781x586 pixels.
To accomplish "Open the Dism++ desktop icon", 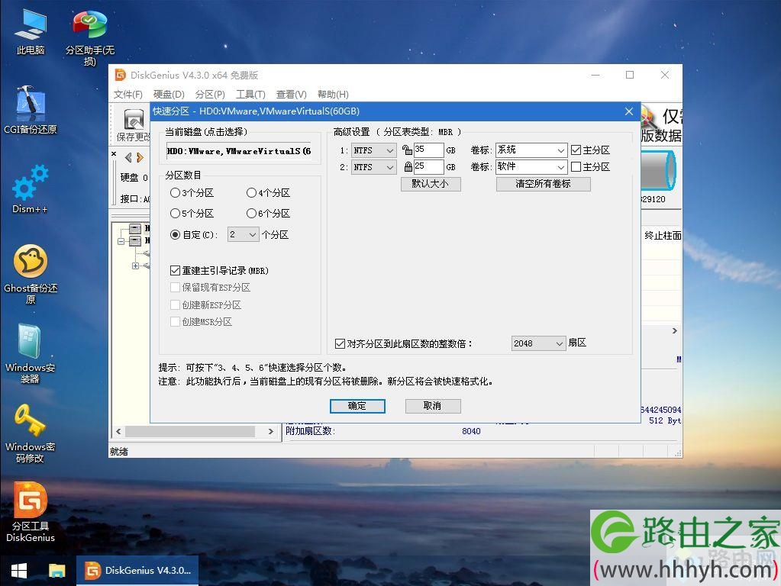I will (x=31, y=189).
